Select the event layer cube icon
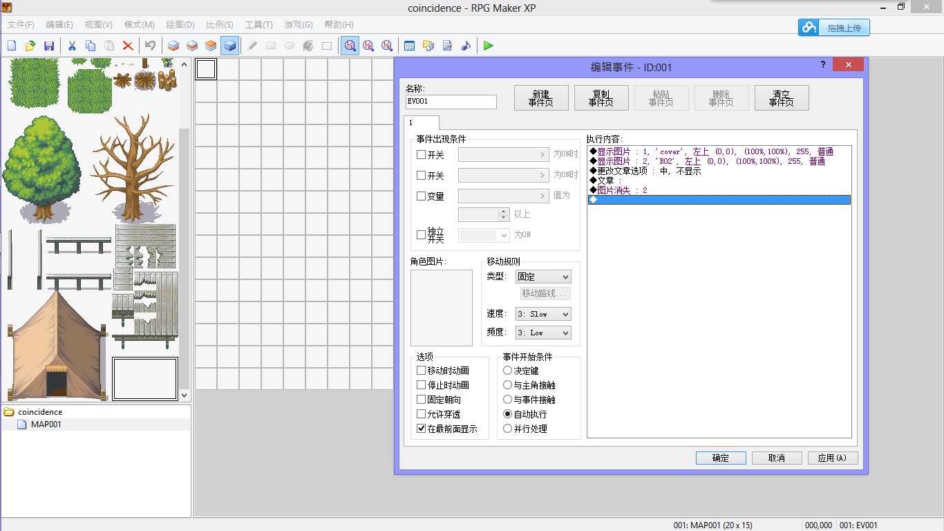The width and height of the screenshot is (944, 531). [x=229, y=46]
